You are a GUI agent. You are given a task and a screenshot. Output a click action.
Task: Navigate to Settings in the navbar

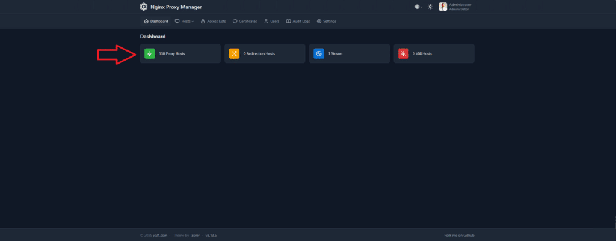(327, 21)
